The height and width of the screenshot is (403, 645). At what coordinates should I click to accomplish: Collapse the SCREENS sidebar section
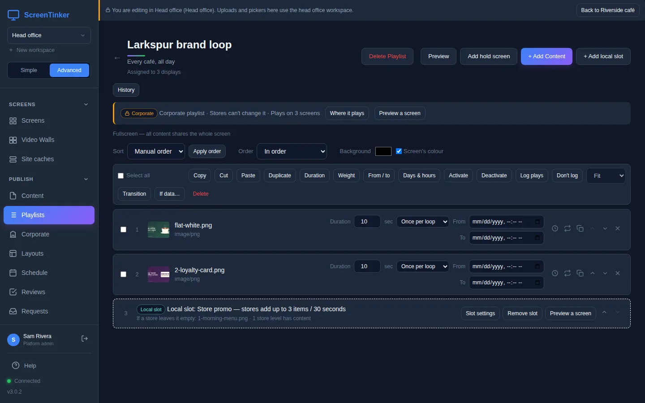[86, 104]
